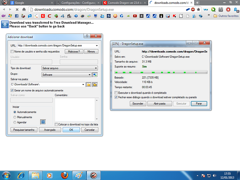Select the downloads.comodo.com tab
This screenshot has width=240, height=180.
tap(171, 3)
